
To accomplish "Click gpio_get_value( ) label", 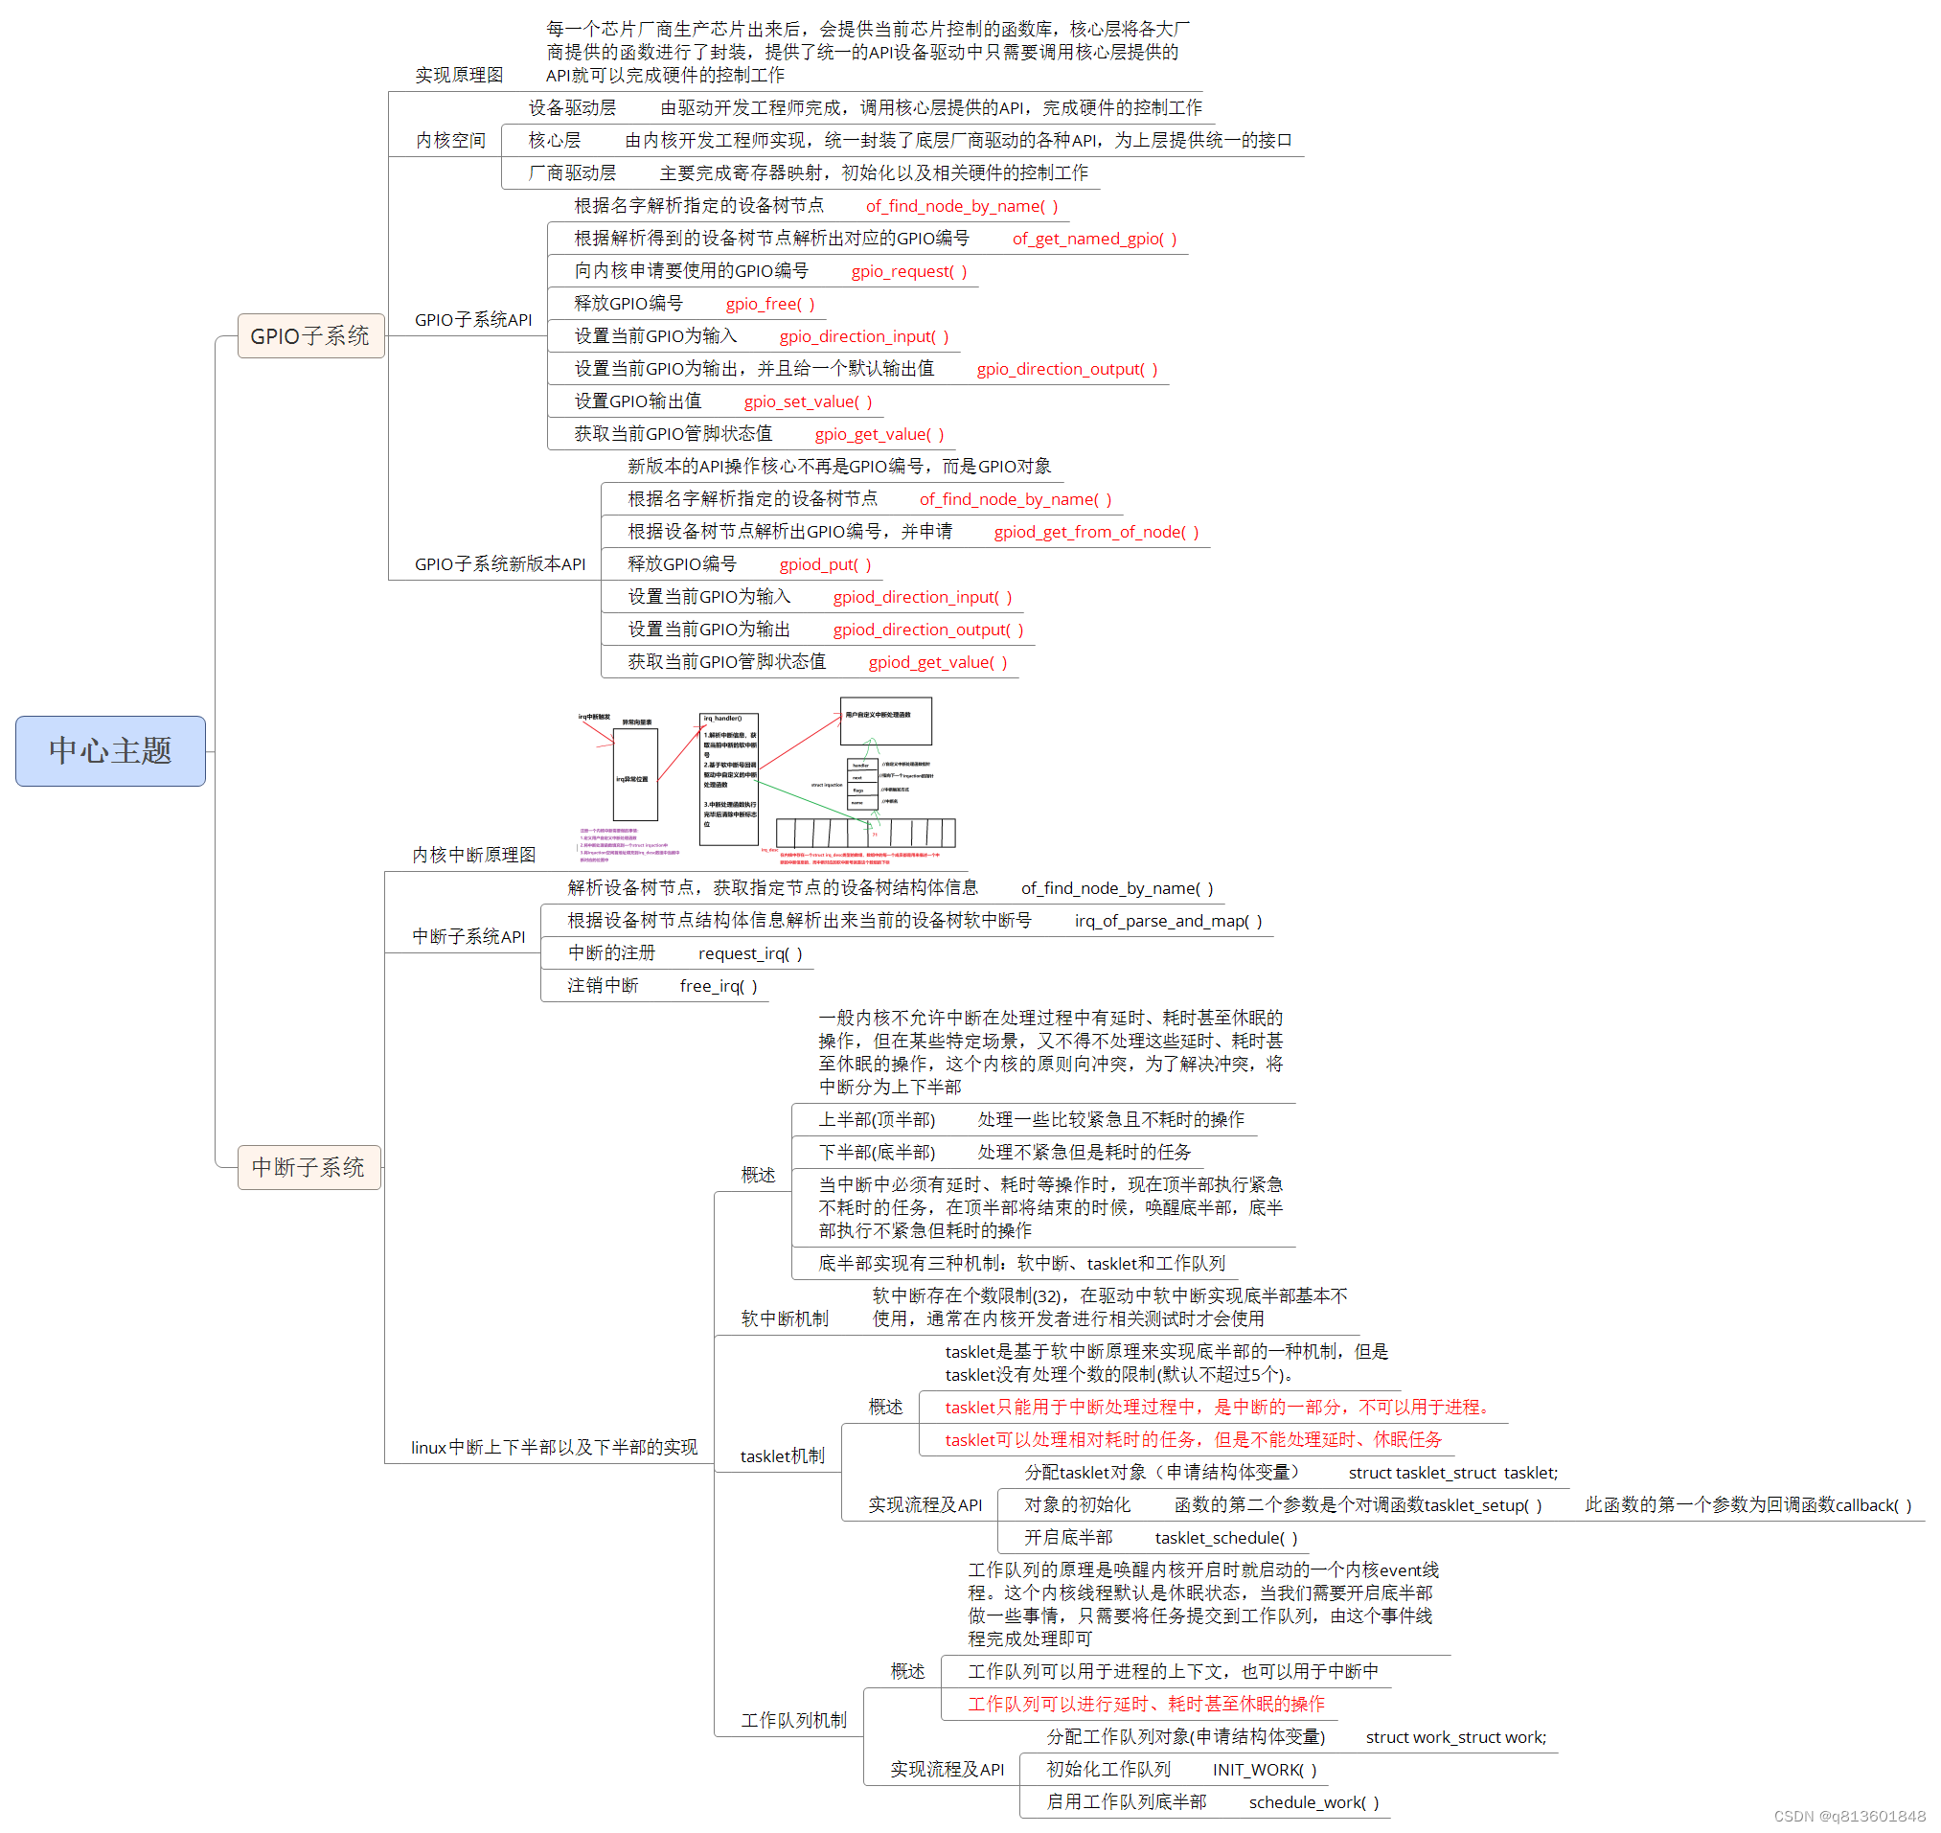I will (x=879, y=434).
